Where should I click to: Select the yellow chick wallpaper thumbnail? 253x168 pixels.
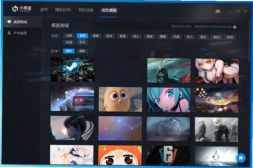[120, 99]
